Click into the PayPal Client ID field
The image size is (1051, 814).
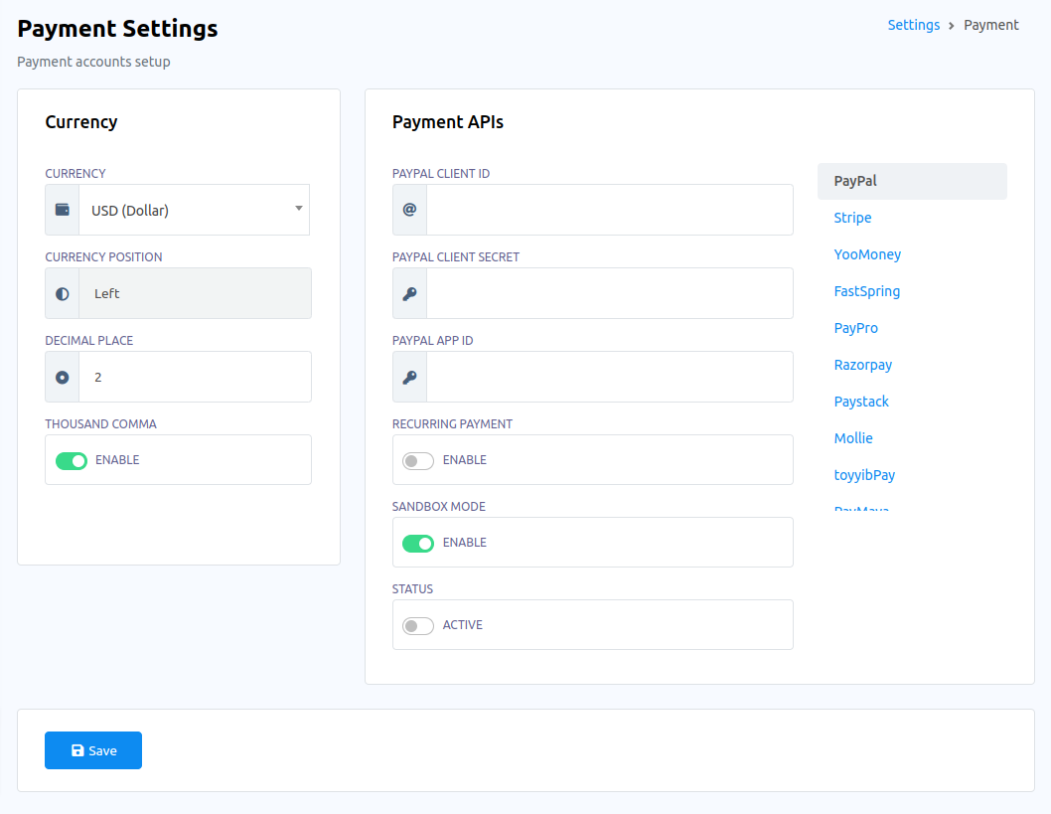tap(609, 210)
